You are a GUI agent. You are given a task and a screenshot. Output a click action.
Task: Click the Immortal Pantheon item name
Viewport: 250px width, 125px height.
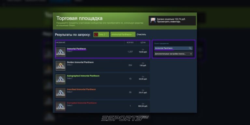click(76, 49)
